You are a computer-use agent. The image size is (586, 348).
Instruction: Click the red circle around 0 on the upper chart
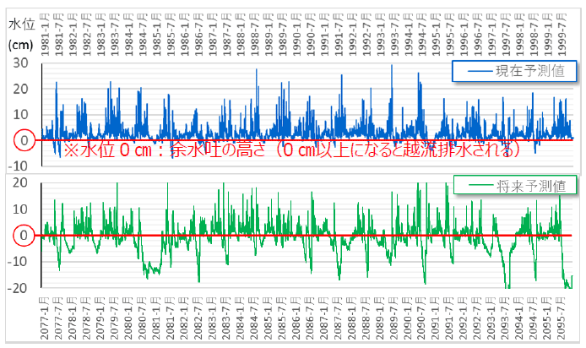(x=24, y=140)
